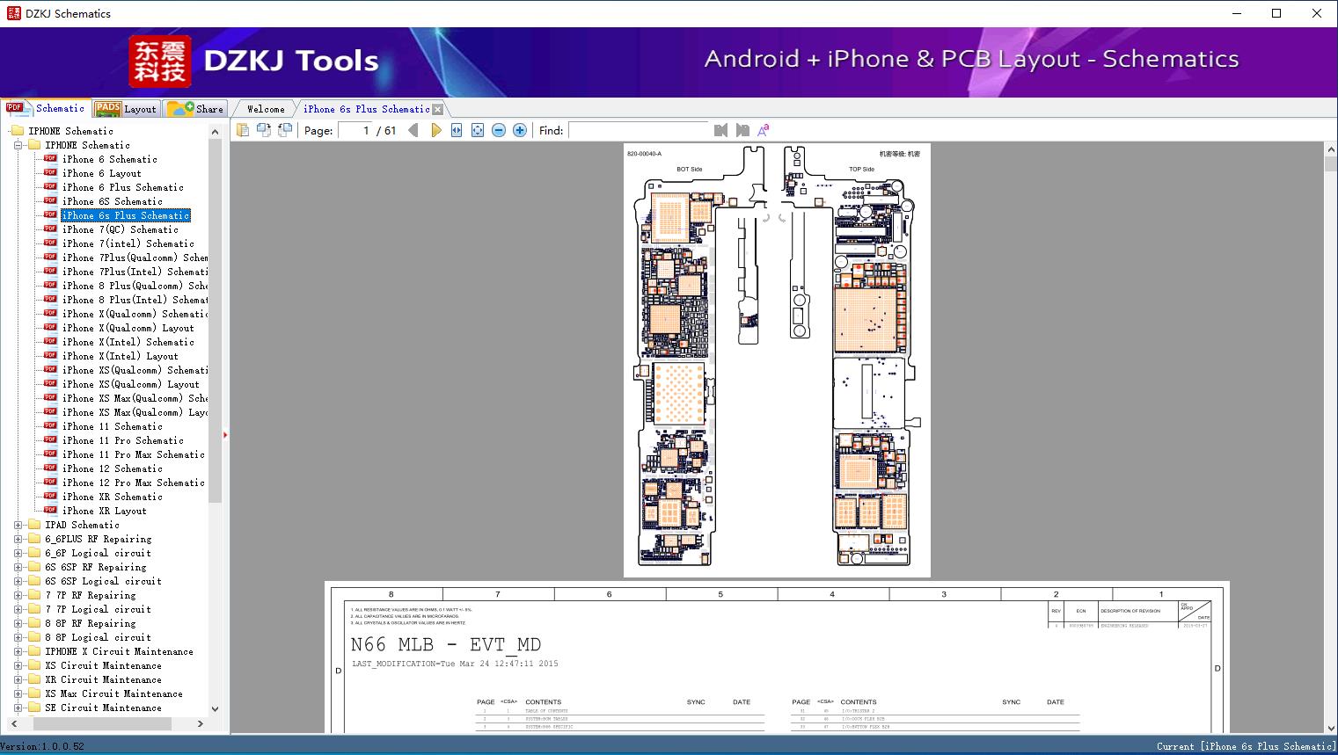Collapse the left panel with red splitter arrow
This screenshot has height=755, width=1338.
tap(225, 434)
